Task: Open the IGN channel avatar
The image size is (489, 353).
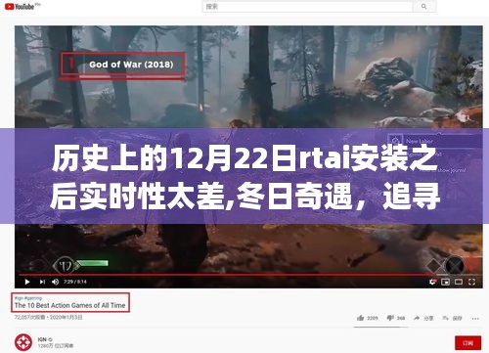Action: point(23,342)
